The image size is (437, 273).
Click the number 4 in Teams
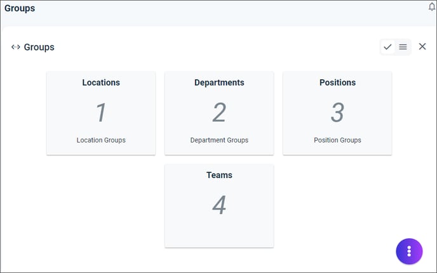(x=219, y=205)
